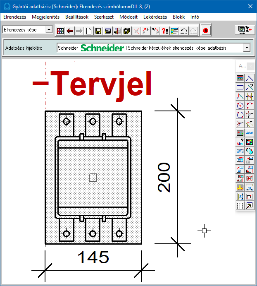Select the radius R fillet tool
This screenshot has width=257, height=286.
[x=240, y=124]
